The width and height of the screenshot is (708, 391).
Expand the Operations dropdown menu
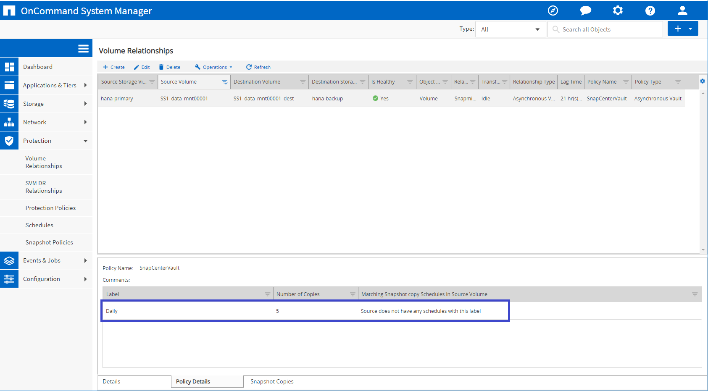(x=214, y=67)
